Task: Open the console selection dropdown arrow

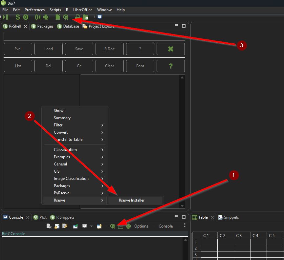Action: tap(91, 226)
